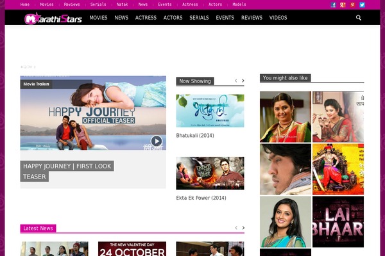Click the search magnifier icon

click(359, 18)
